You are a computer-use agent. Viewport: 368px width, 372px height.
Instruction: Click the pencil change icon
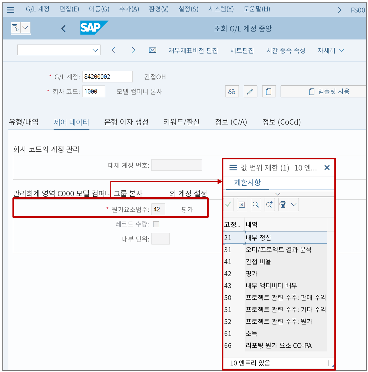click(250, 92)
